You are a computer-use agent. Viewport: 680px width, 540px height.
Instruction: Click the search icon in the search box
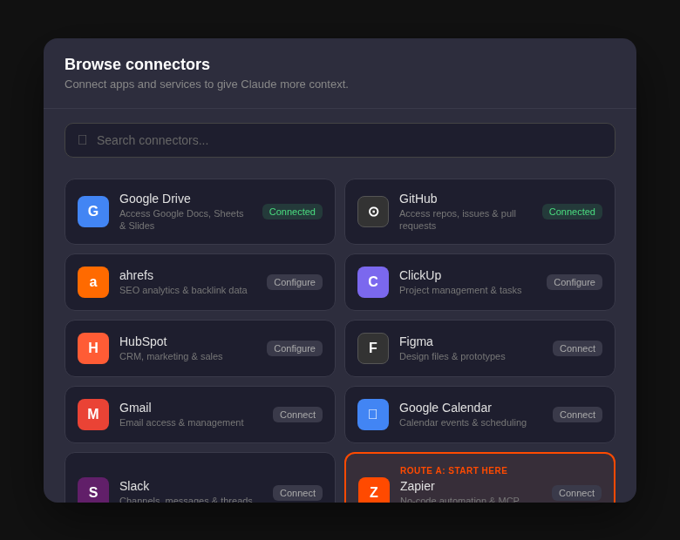(83, 140)
